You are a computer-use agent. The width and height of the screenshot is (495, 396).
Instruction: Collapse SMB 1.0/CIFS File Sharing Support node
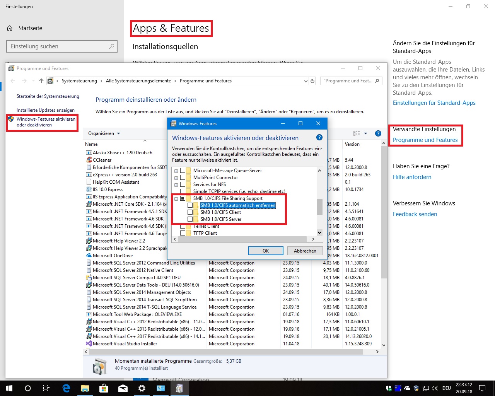click(x=176, y=199)
